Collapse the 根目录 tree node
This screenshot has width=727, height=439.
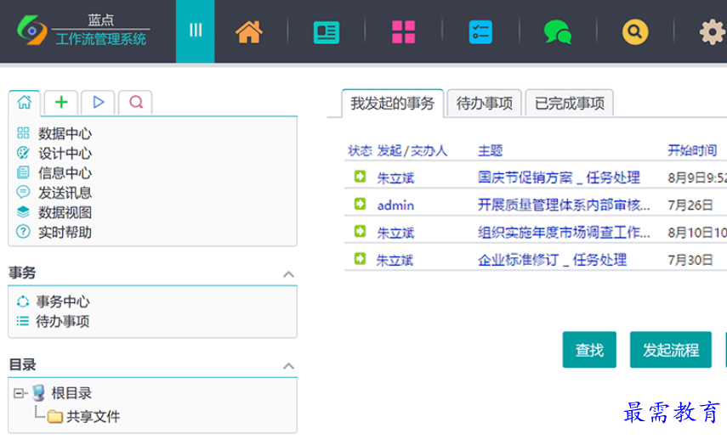tap(19, 393)
